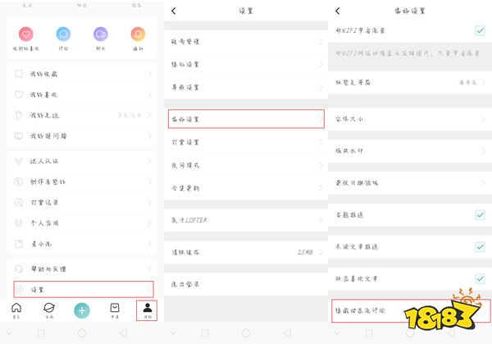This screenshot has height=344, width=492.
Task: Tap the headset icon beside 帮助与反馈
Action: coord(19,269)
